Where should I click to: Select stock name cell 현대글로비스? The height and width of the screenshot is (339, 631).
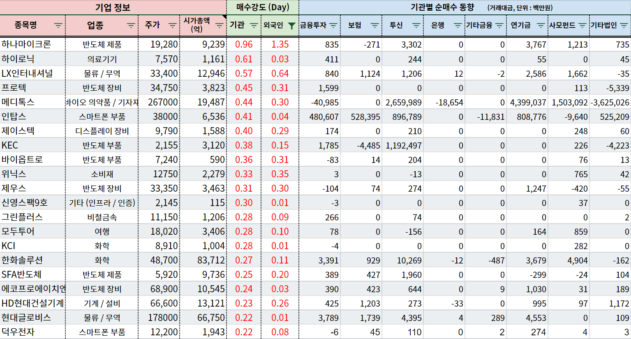32,318
